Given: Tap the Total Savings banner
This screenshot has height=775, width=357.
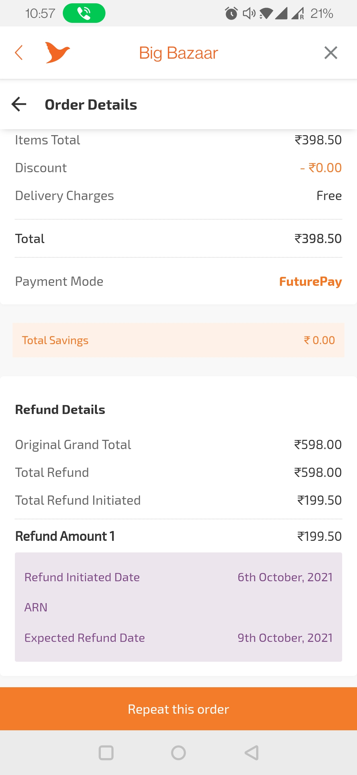Looking at the screenshot, I should pos(178,340).
